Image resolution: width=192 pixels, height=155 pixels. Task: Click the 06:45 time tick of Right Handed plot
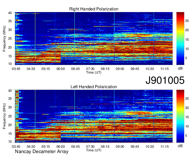(x=75, y=69)
